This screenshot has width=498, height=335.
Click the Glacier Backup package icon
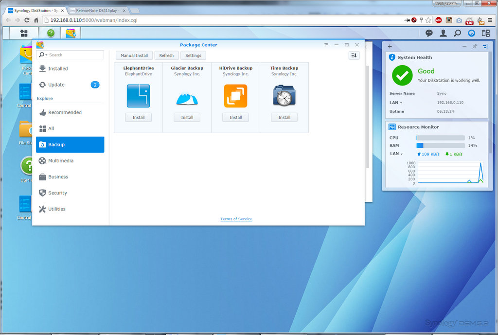(187, 96)
